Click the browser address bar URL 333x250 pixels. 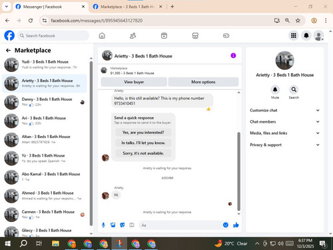coord(97,21)
